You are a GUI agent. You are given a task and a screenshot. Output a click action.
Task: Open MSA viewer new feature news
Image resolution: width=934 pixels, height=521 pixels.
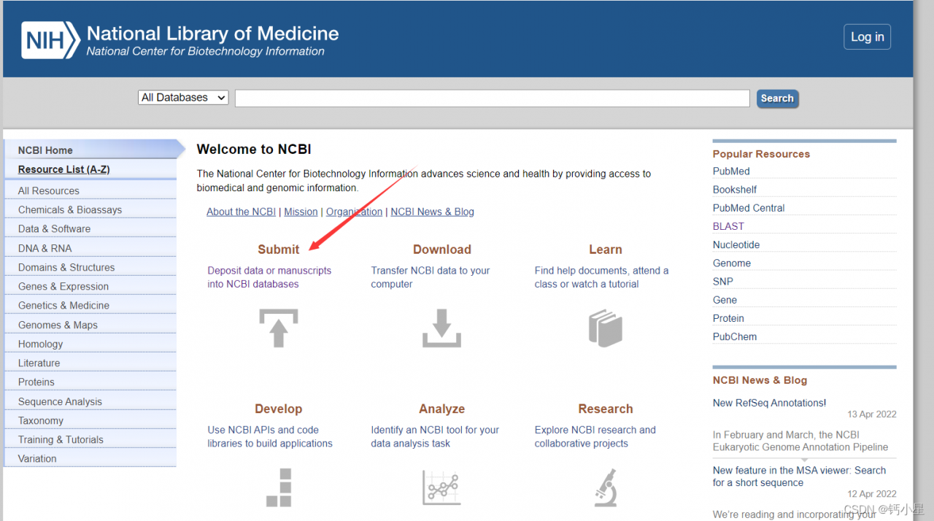pos(799,476)
